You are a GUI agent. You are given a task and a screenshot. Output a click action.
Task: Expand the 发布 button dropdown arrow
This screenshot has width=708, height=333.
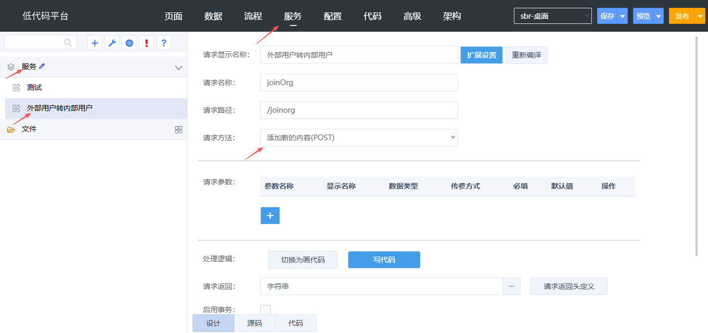[x=700, y=16]
